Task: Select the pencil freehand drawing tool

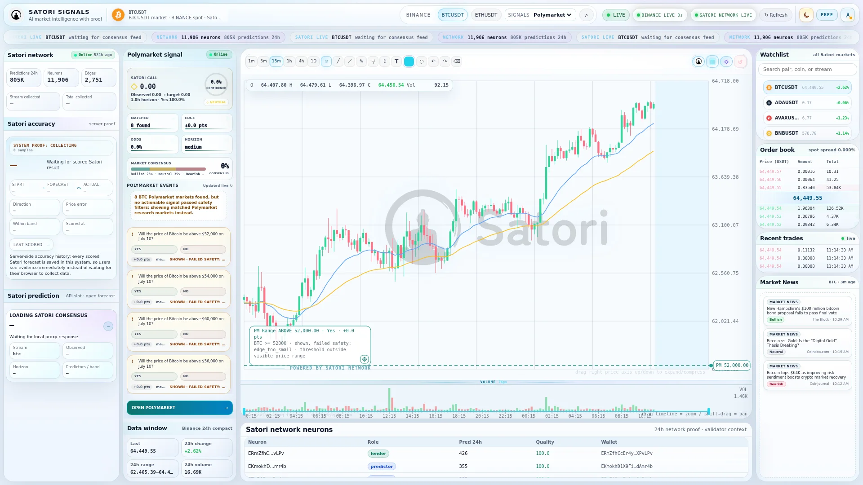Action: (361, 62)
